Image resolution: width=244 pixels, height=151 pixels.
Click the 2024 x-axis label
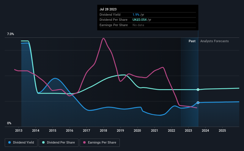[x=205, y=130]
